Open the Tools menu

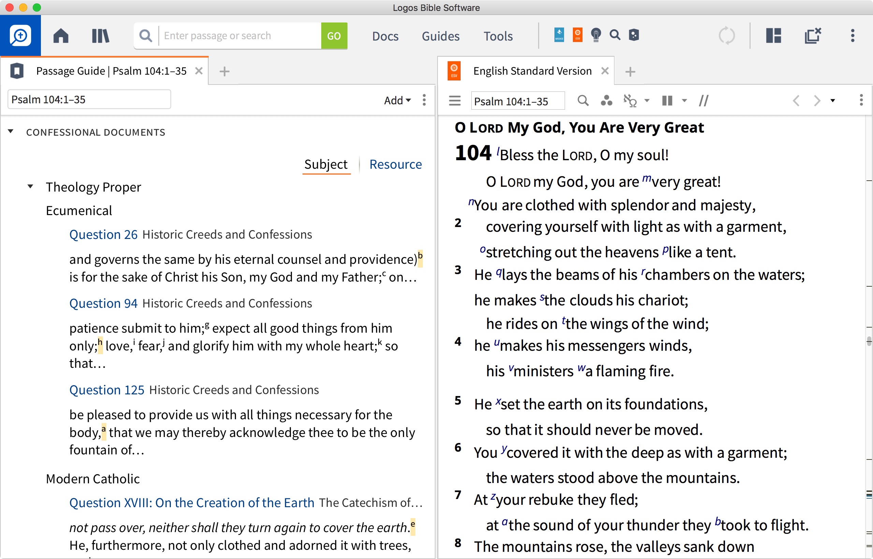pos(498,36)
